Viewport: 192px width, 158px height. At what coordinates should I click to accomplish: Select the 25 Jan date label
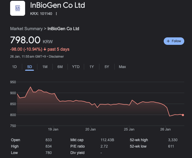129,129
